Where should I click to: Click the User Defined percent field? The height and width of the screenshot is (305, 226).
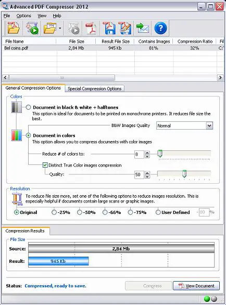204,212
